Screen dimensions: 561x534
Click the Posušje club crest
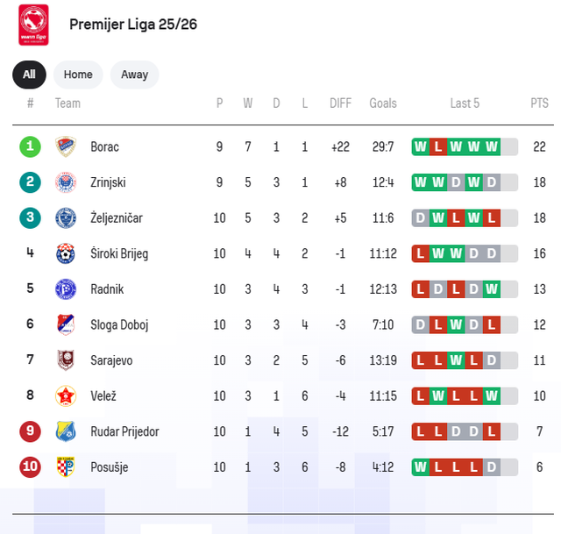(x=65, y=466)
